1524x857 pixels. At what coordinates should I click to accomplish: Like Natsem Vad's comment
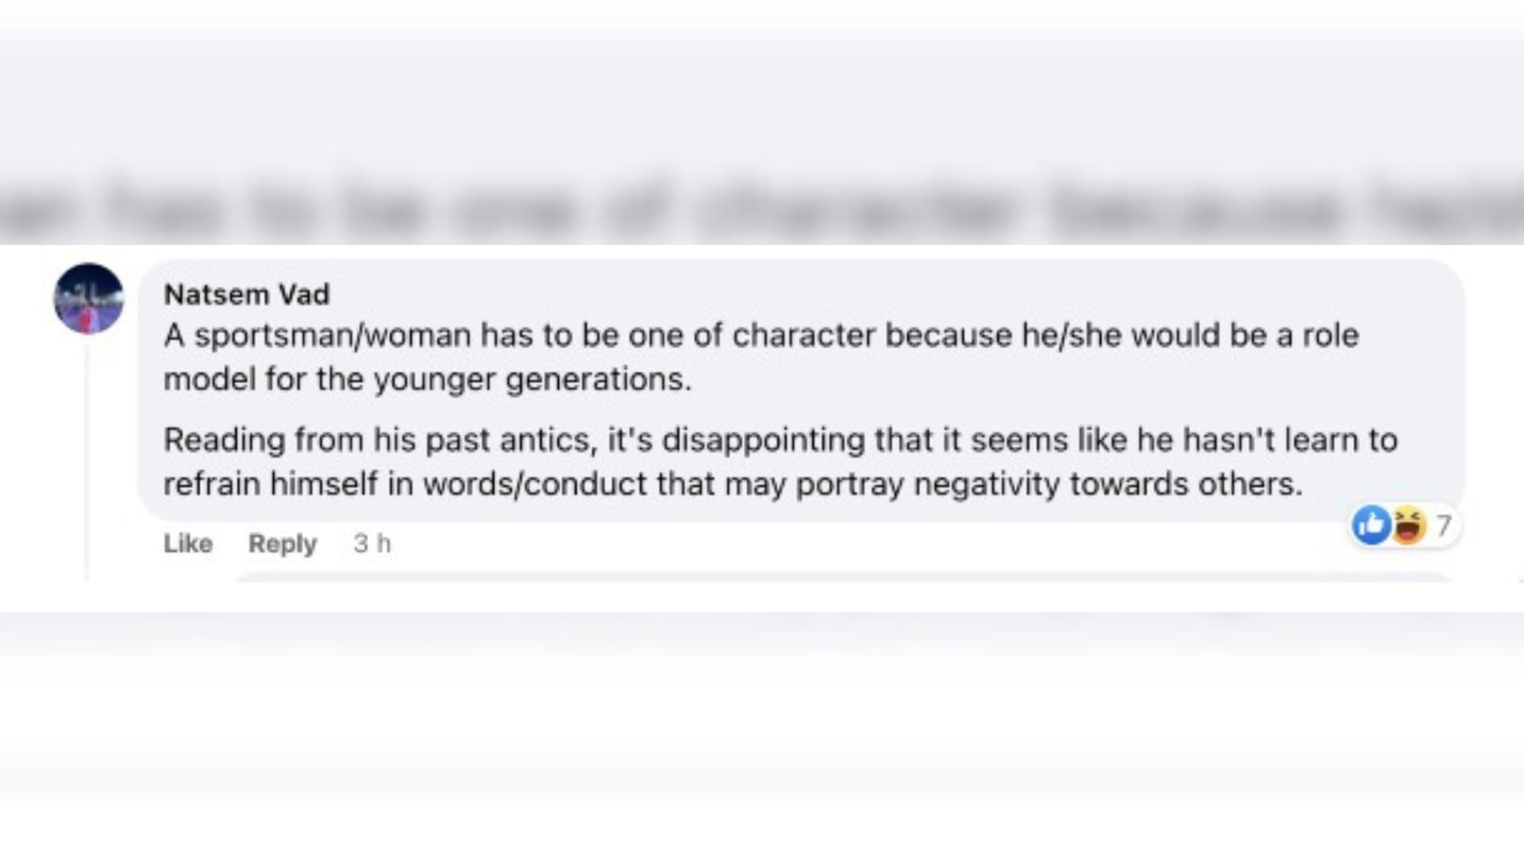point(188,544)
